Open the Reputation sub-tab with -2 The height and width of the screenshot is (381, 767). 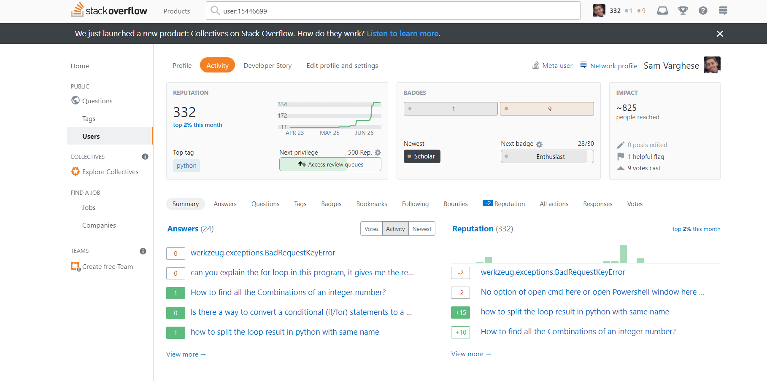click(504, 204)
